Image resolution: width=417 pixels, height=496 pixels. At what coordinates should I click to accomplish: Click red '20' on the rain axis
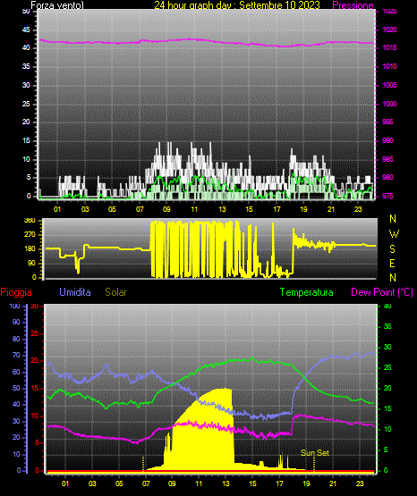tap(34, 361)
